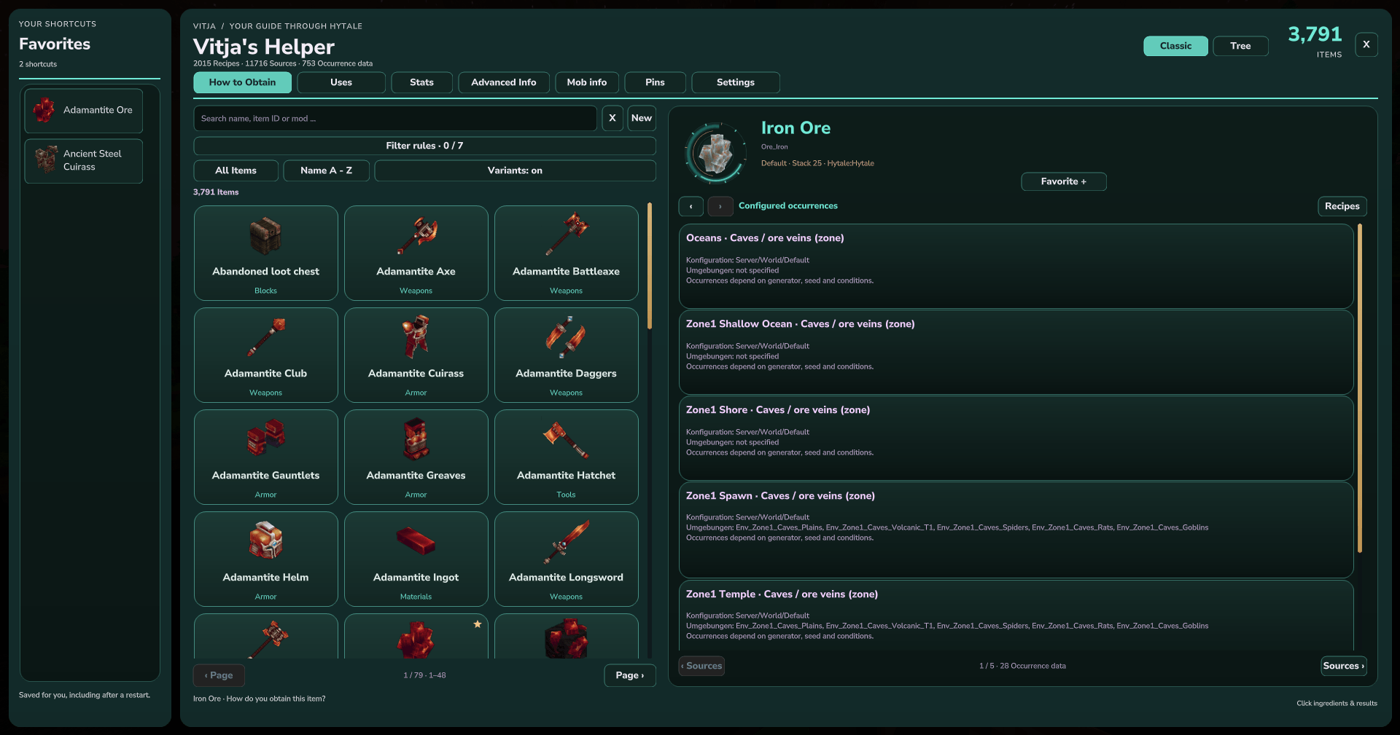Click the New button beside search
Screen dimensions: 1400x735
pos(642,118)
